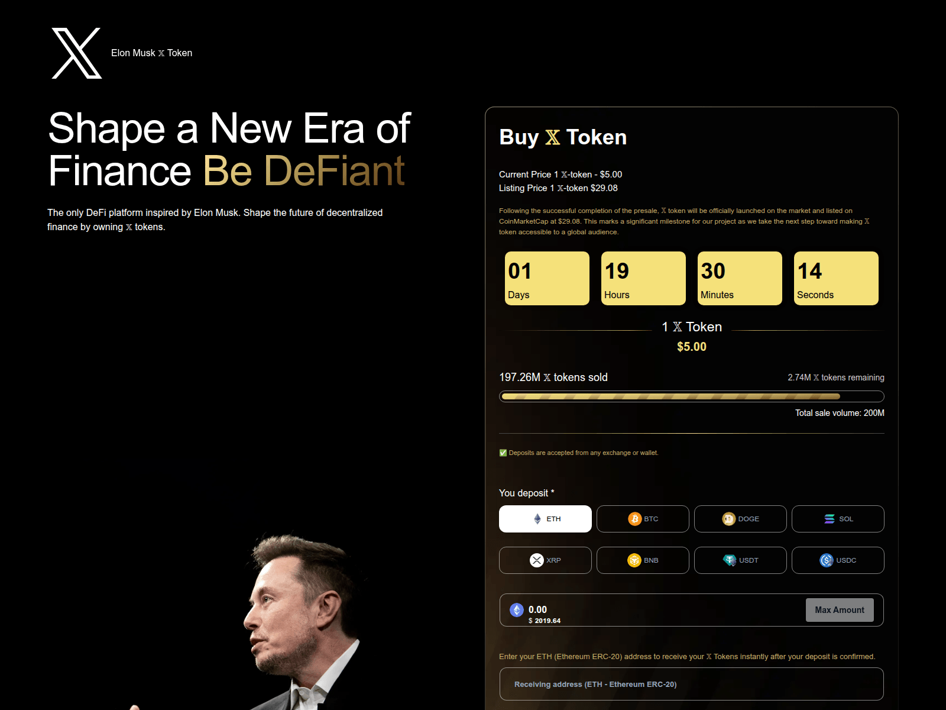
Task: Choose DOGE deposit option
Action: coord(740,519)
